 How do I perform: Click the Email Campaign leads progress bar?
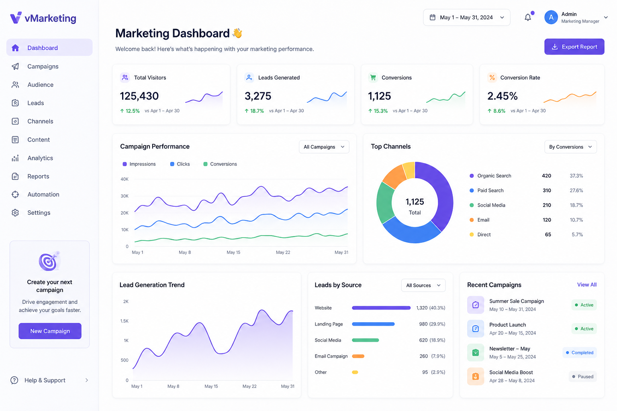click(358, 356)
